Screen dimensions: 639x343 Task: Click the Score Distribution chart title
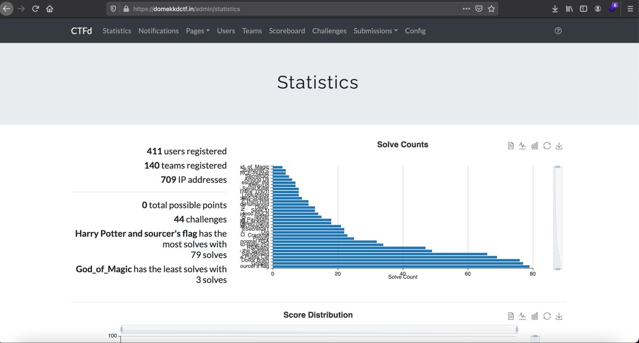(318, 315)
